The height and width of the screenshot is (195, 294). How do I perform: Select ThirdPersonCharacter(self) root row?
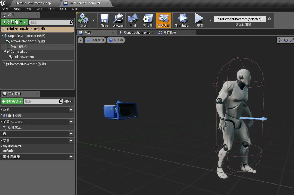[37, 29]
